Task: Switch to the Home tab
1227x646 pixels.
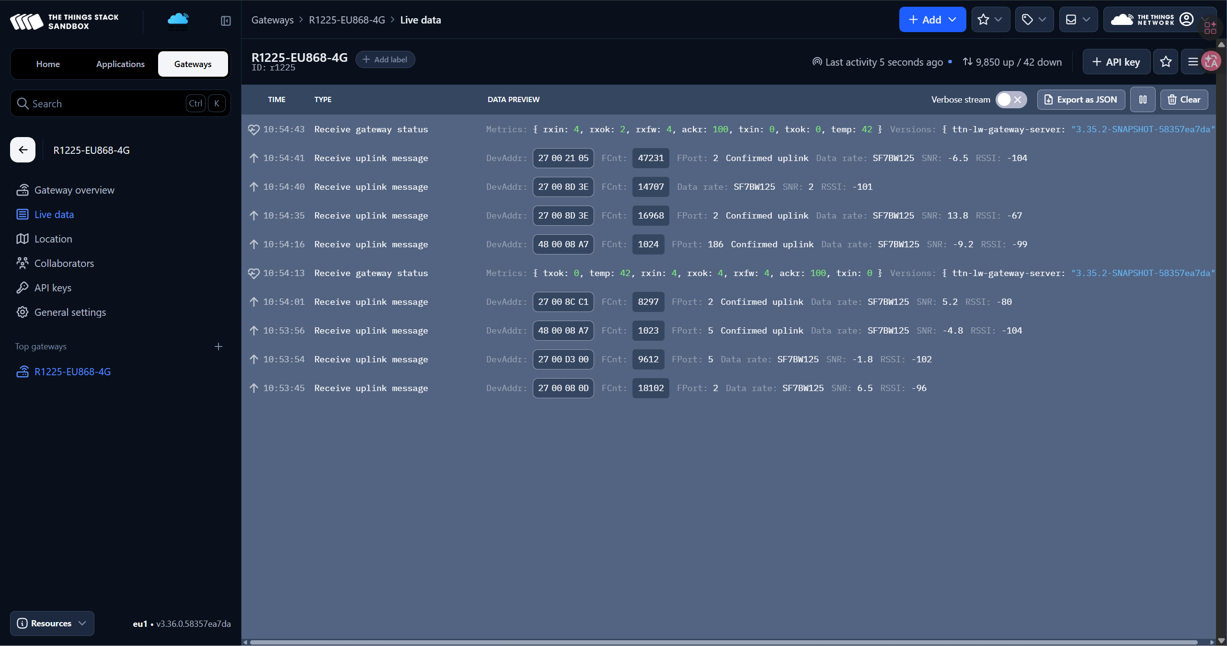Action: coord(48,64)
